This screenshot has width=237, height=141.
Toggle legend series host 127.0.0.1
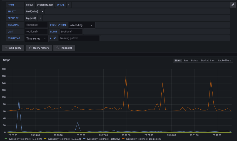tap(64, 139)
